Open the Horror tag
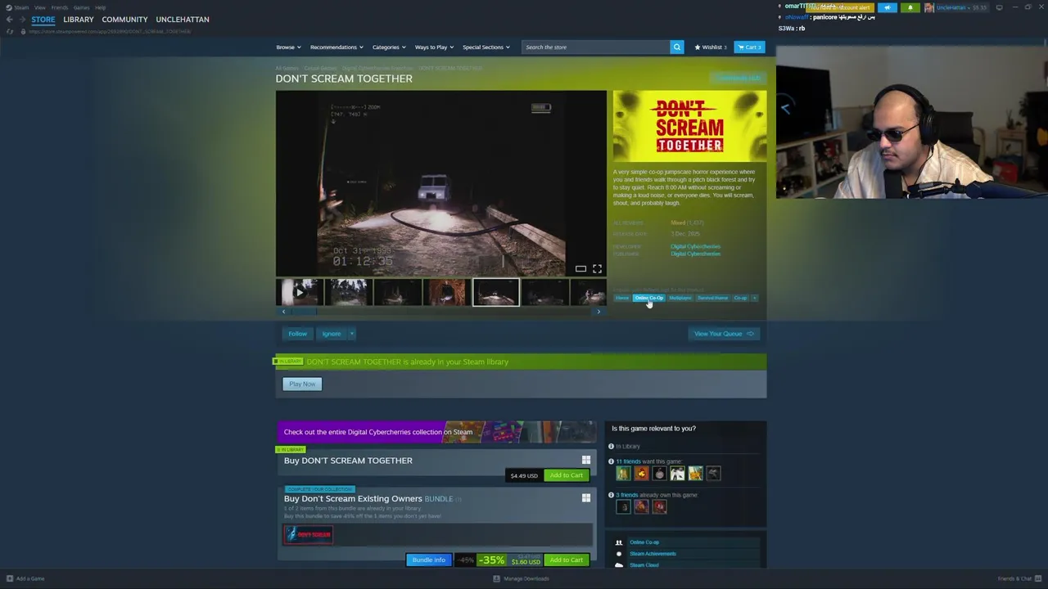The width and height of the screenshot is (1048, 589). click(x=622, y=298)
